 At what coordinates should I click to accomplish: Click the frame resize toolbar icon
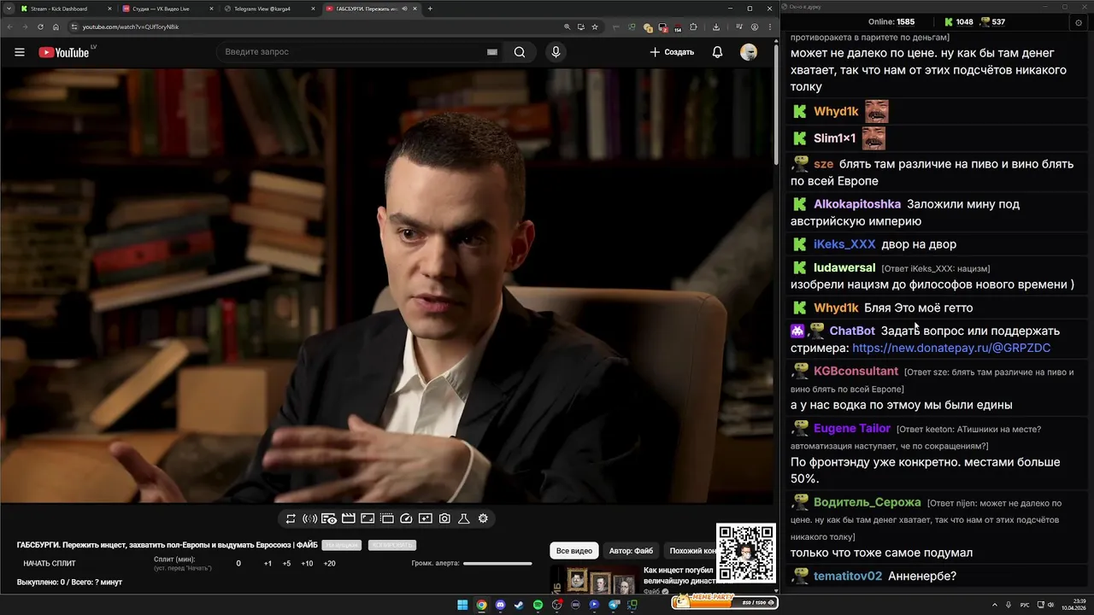[368, 518]
